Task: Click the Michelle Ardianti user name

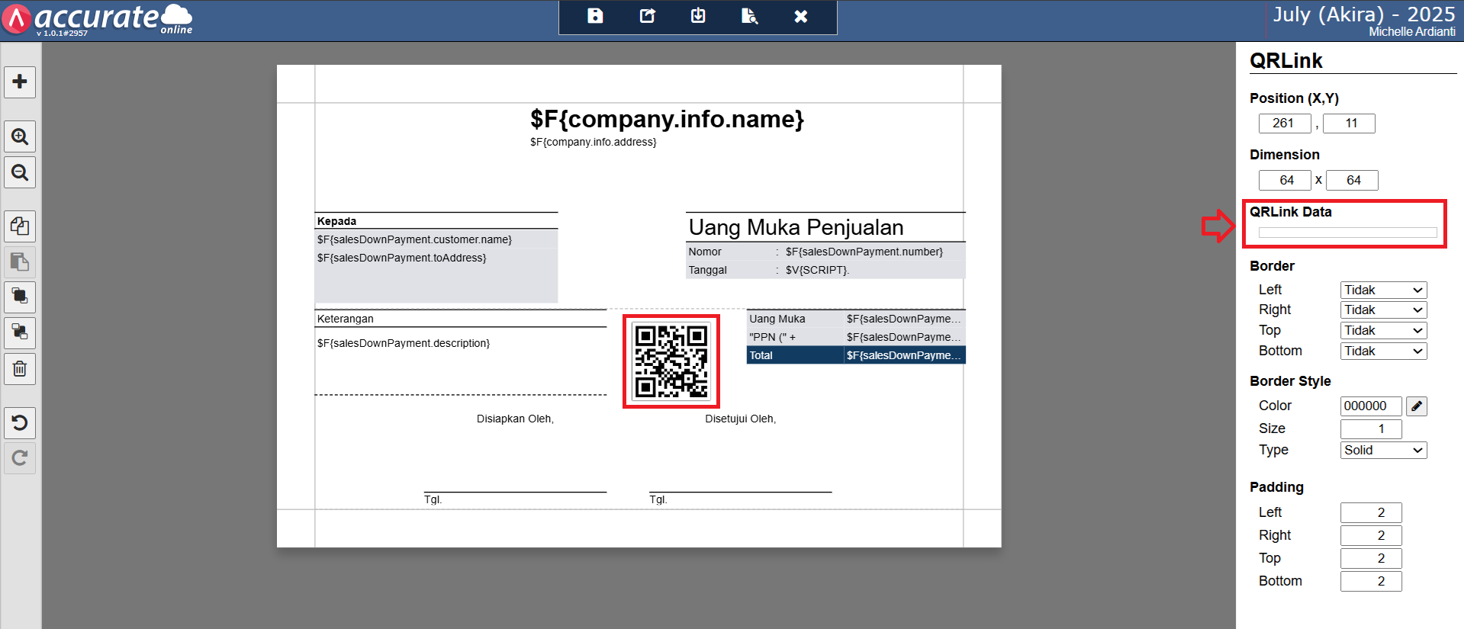Action: (1412, 32)
